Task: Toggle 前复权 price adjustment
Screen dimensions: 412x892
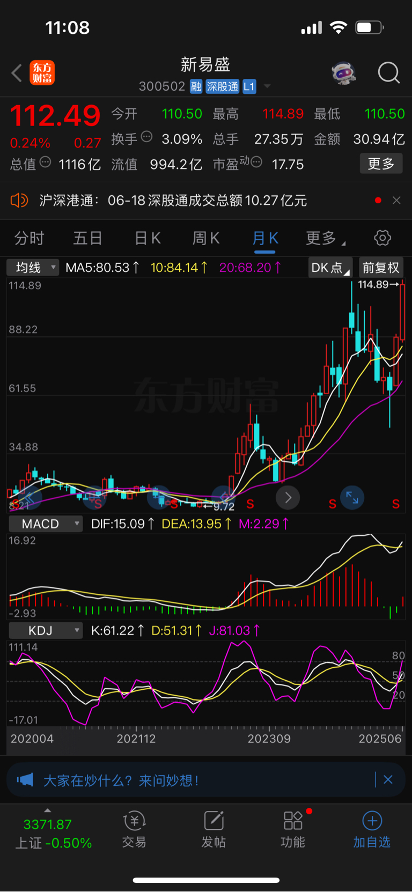Action: (381, 267)
